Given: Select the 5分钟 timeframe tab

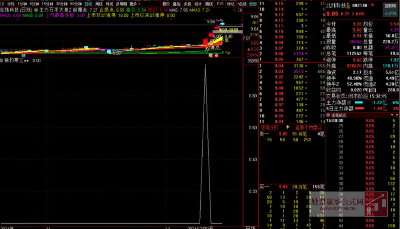Looking at the screenshot, I should click(x=34, y=4).
